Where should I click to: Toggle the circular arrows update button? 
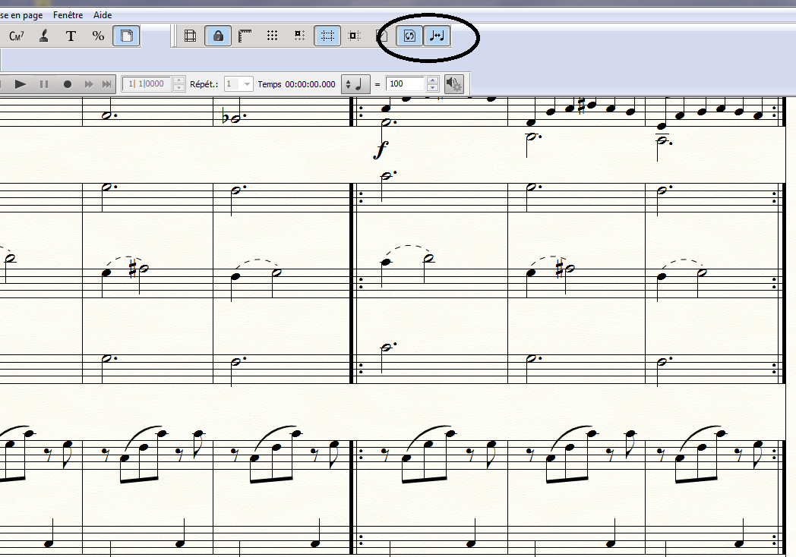click(409, 36)
